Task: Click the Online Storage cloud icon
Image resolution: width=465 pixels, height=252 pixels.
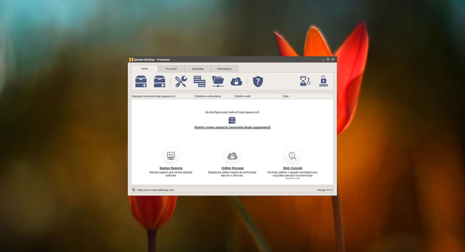Action: point(232,156)
